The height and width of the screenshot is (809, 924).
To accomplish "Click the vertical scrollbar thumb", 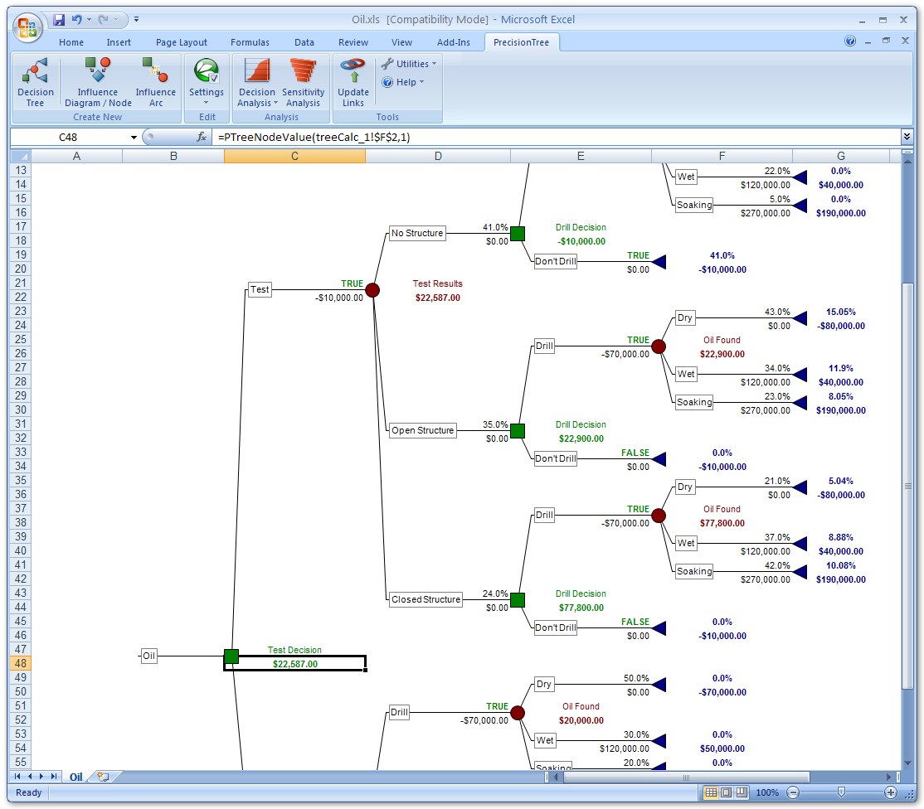I will click(x=907, y=486).
